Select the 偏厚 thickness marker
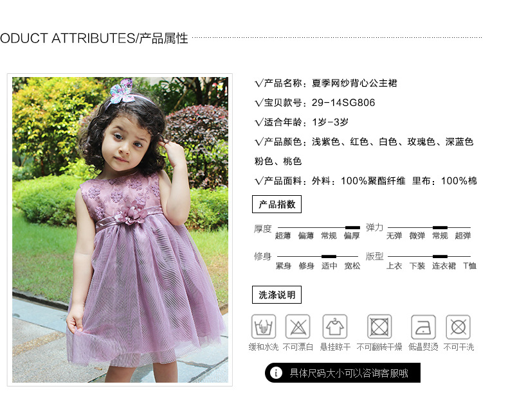 pos(352,228)
